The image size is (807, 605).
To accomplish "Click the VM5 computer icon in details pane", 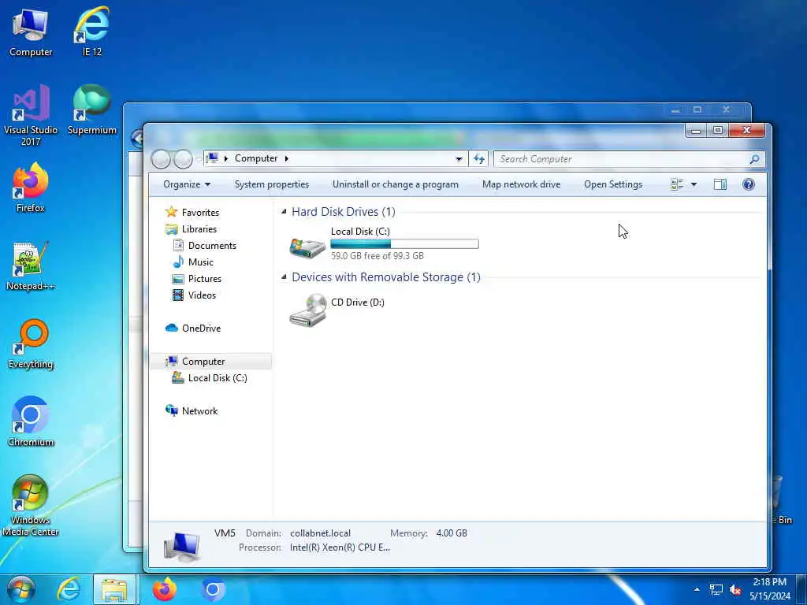I will point(182,547).
